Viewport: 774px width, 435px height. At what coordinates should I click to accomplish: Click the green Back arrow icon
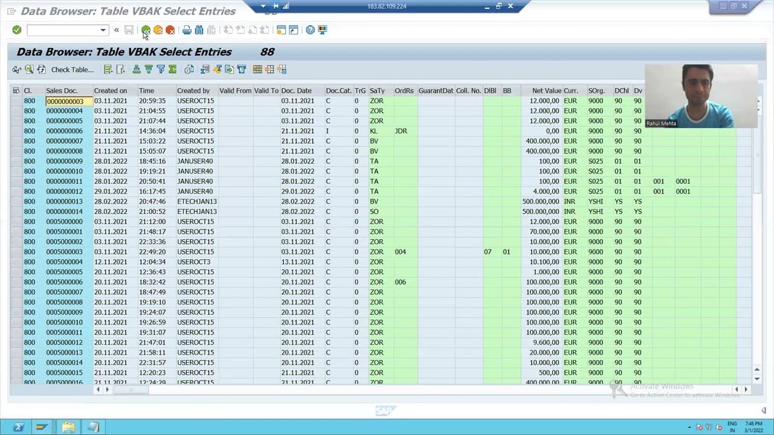(146, 30)
